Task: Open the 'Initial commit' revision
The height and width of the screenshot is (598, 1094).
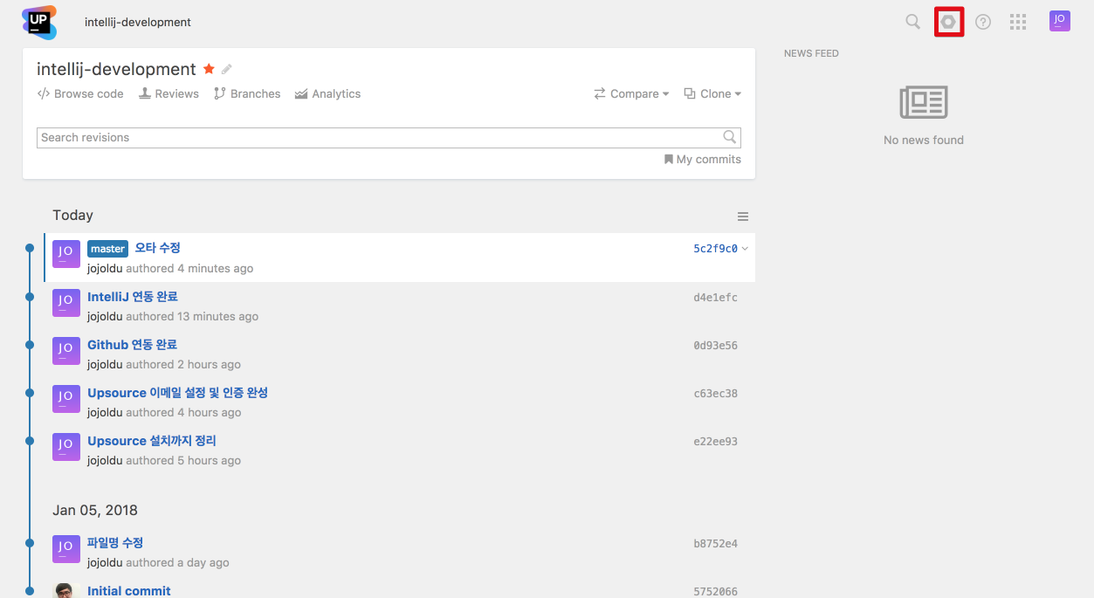Action: coord(129,591)
